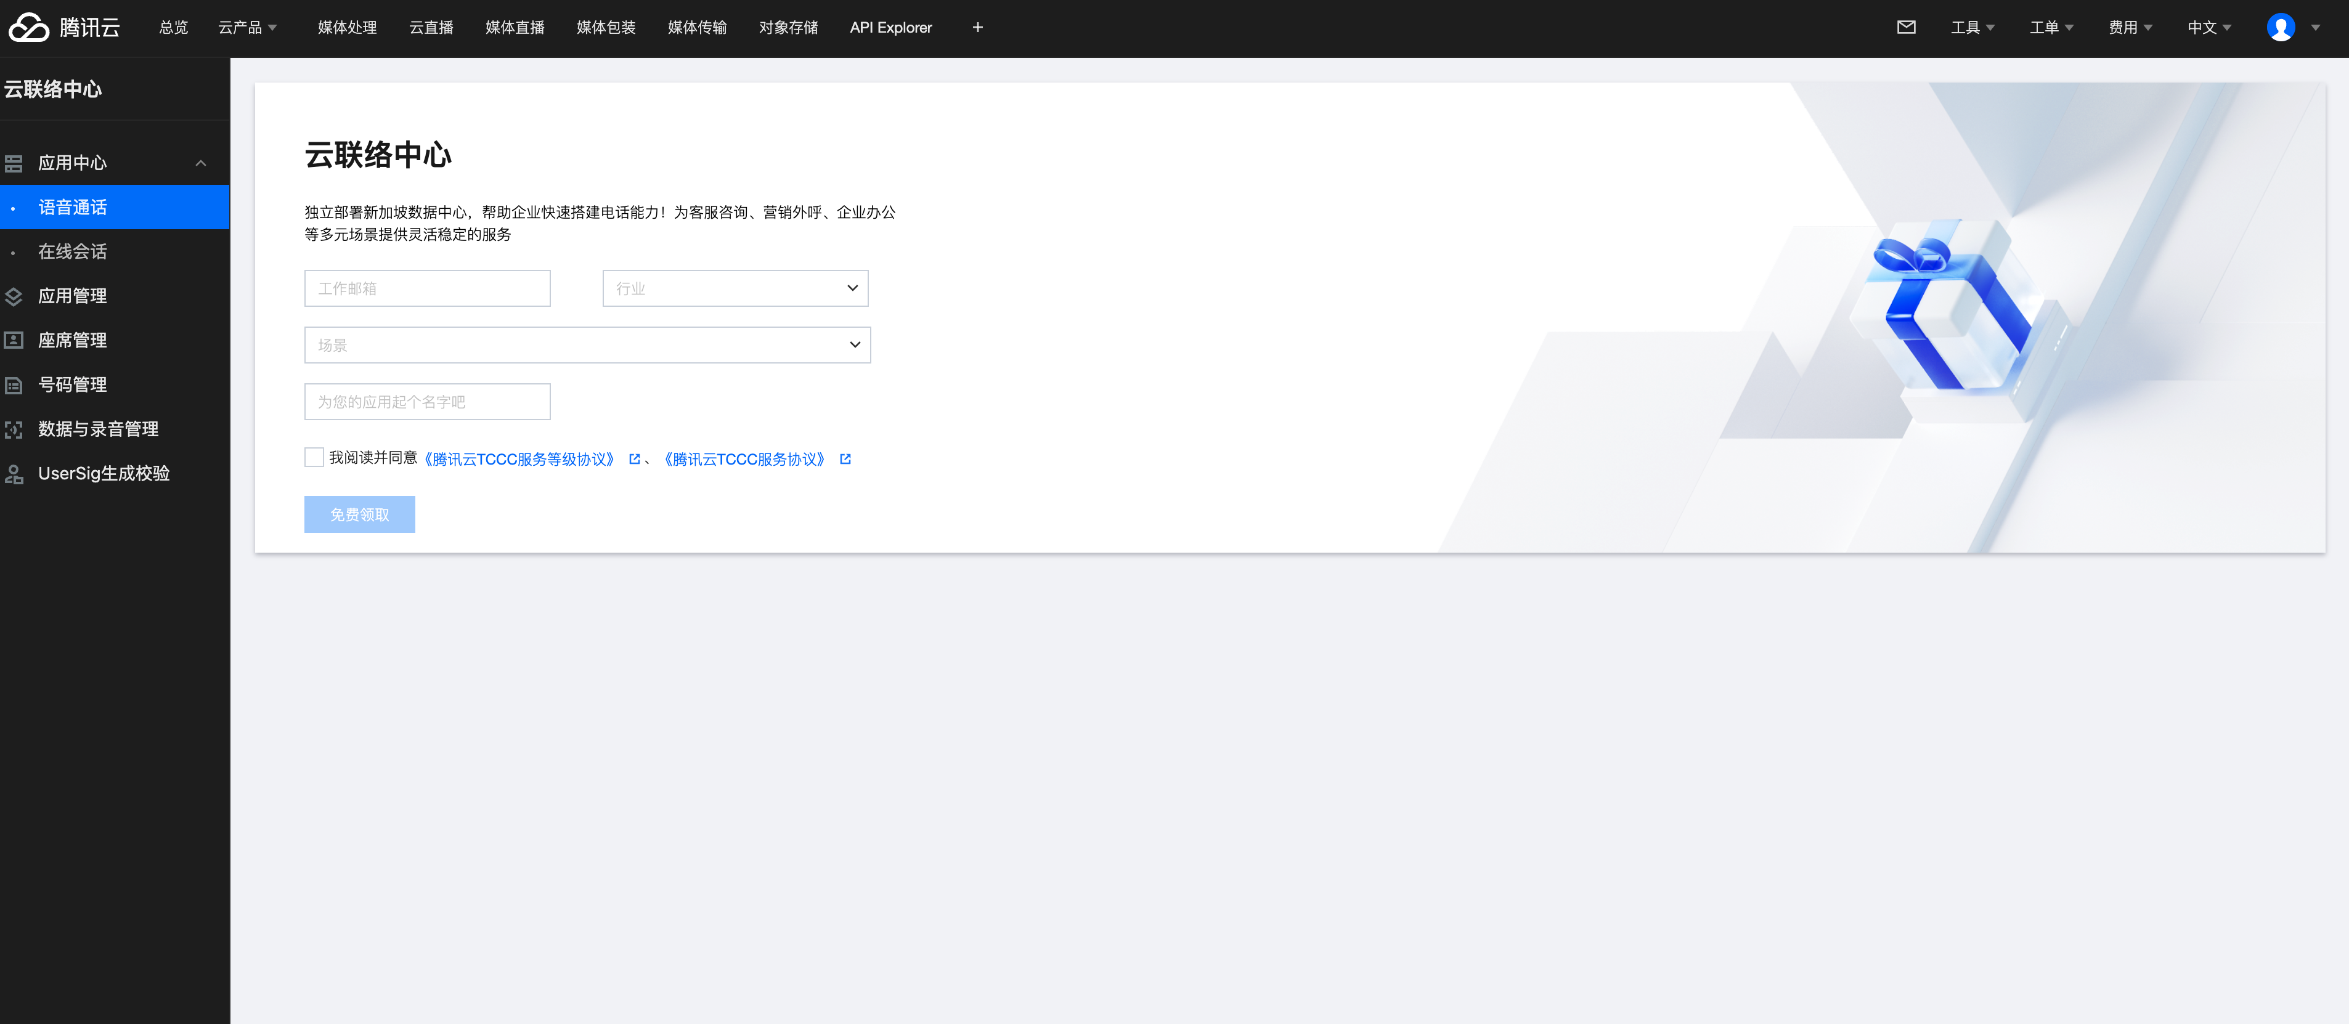Open the 媒体处理 navigation item

coord(346,27)
